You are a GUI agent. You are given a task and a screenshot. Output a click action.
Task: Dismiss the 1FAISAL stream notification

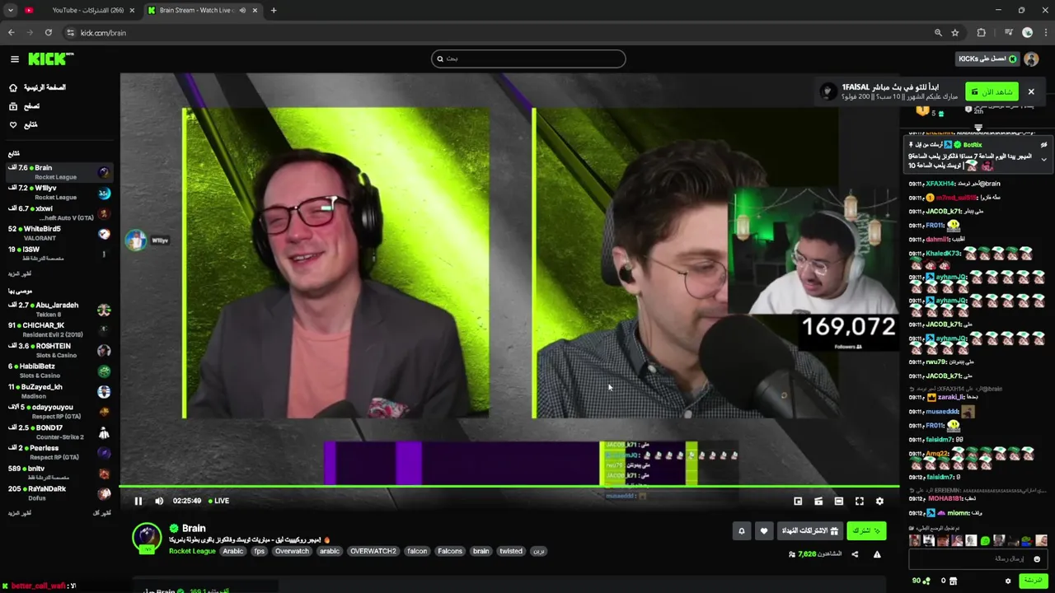(x=1030, y=91)
